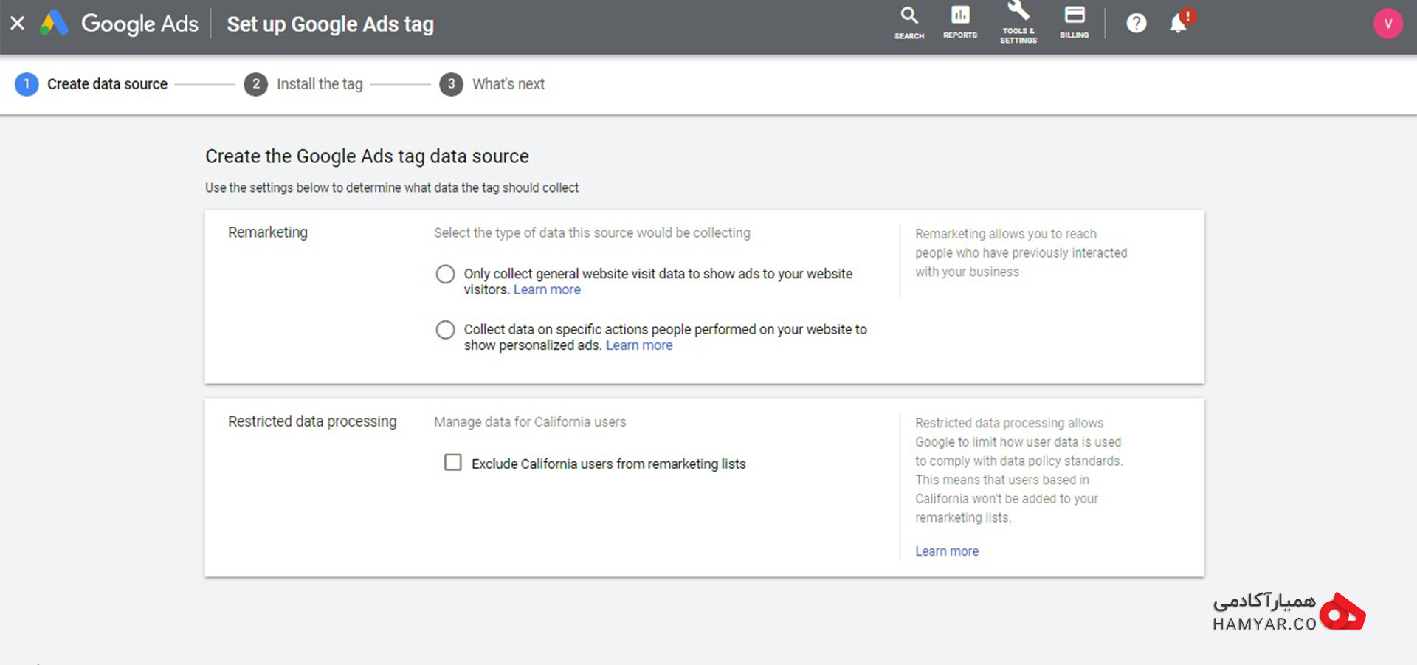Select 'Only collect general website visit data' option

[445, 274]
